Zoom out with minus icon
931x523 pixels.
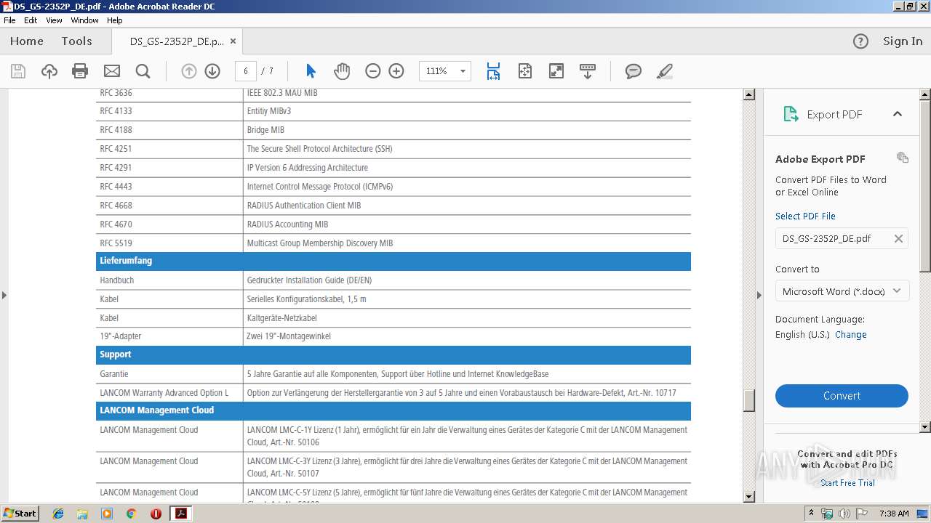pyautogui.click(x=373, y=71)
